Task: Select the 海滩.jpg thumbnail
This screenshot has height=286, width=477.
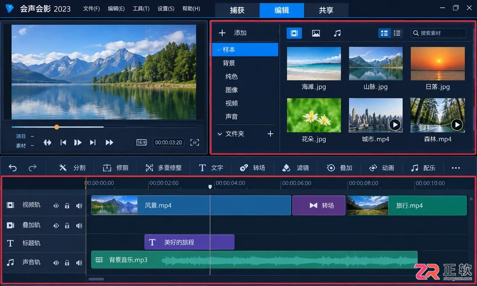Action: click(314, 64)
